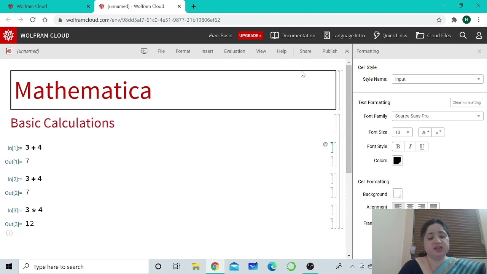Click the taskbar search box
The image size is (487, 274).
coord(84,267)
